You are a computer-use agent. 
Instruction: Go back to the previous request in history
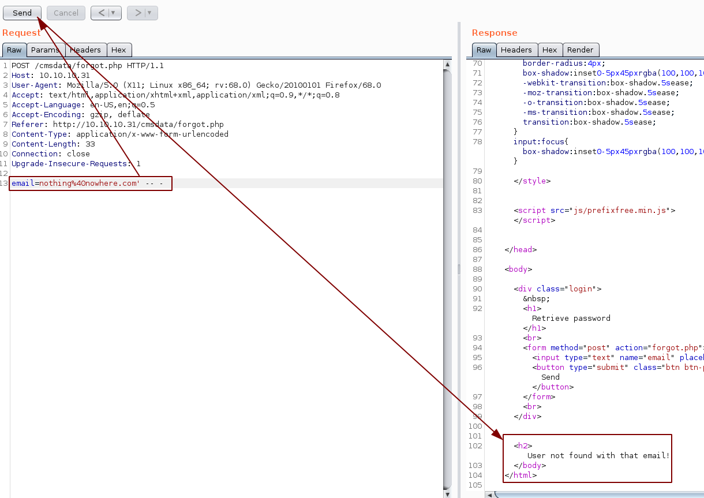point(100,13)
